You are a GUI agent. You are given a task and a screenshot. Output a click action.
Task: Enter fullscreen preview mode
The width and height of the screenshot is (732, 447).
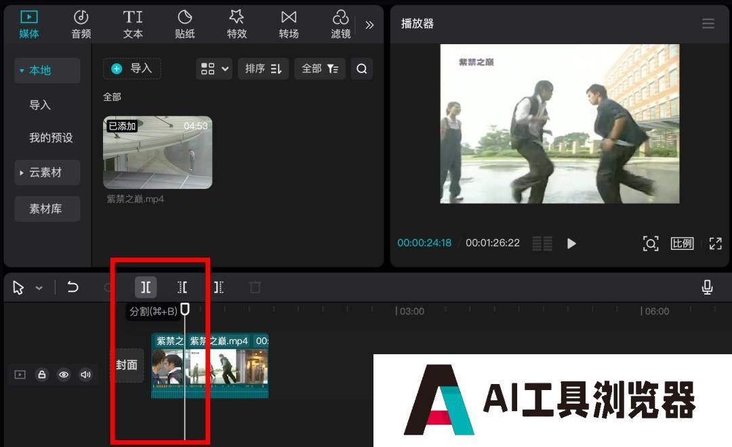pyautogui.click(x=715, y=244)
